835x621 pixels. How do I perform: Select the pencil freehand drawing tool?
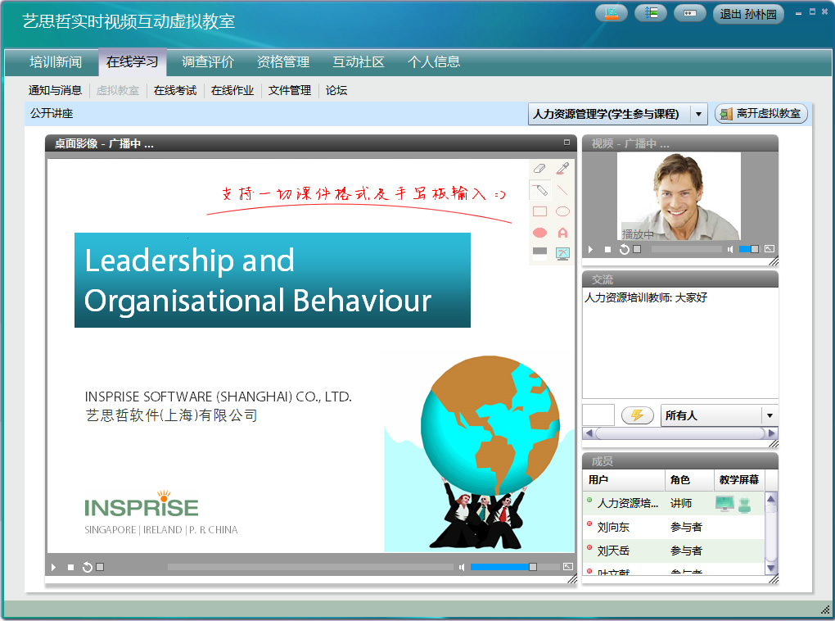(539, 190)
